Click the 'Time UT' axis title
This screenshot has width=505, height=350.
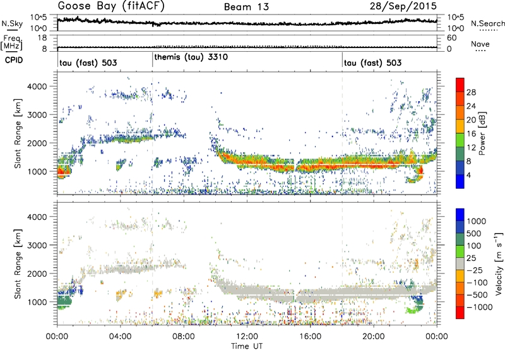[247, 346]
